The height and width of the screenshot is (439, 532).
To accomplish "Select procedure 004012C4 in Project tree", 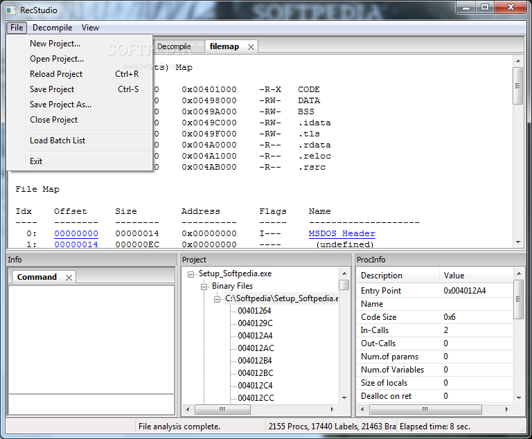I will pyautogui.click(x=255, y=386).
